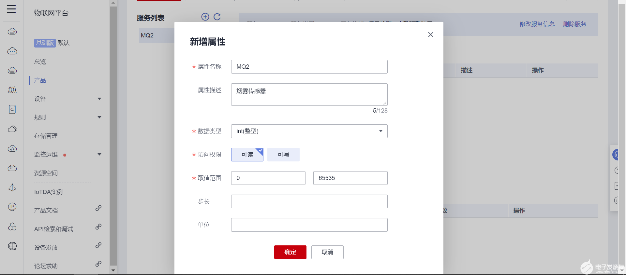
Task: Click the circled IP icon
Action: [x=12, y=207]
